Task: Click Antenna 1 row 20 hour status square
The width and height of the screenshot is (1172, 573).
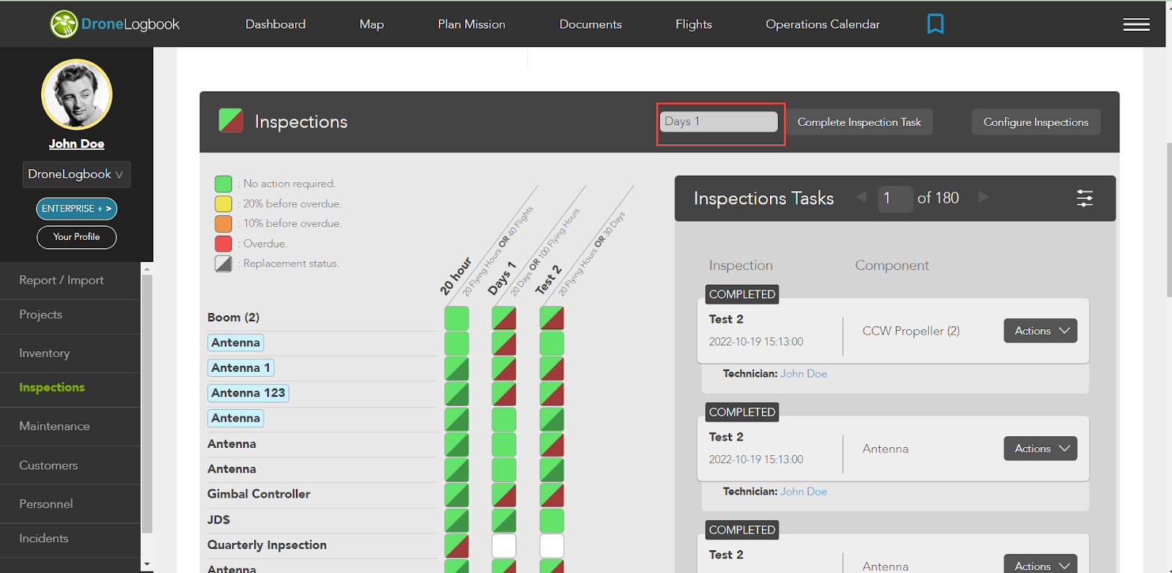Action: 456,369
